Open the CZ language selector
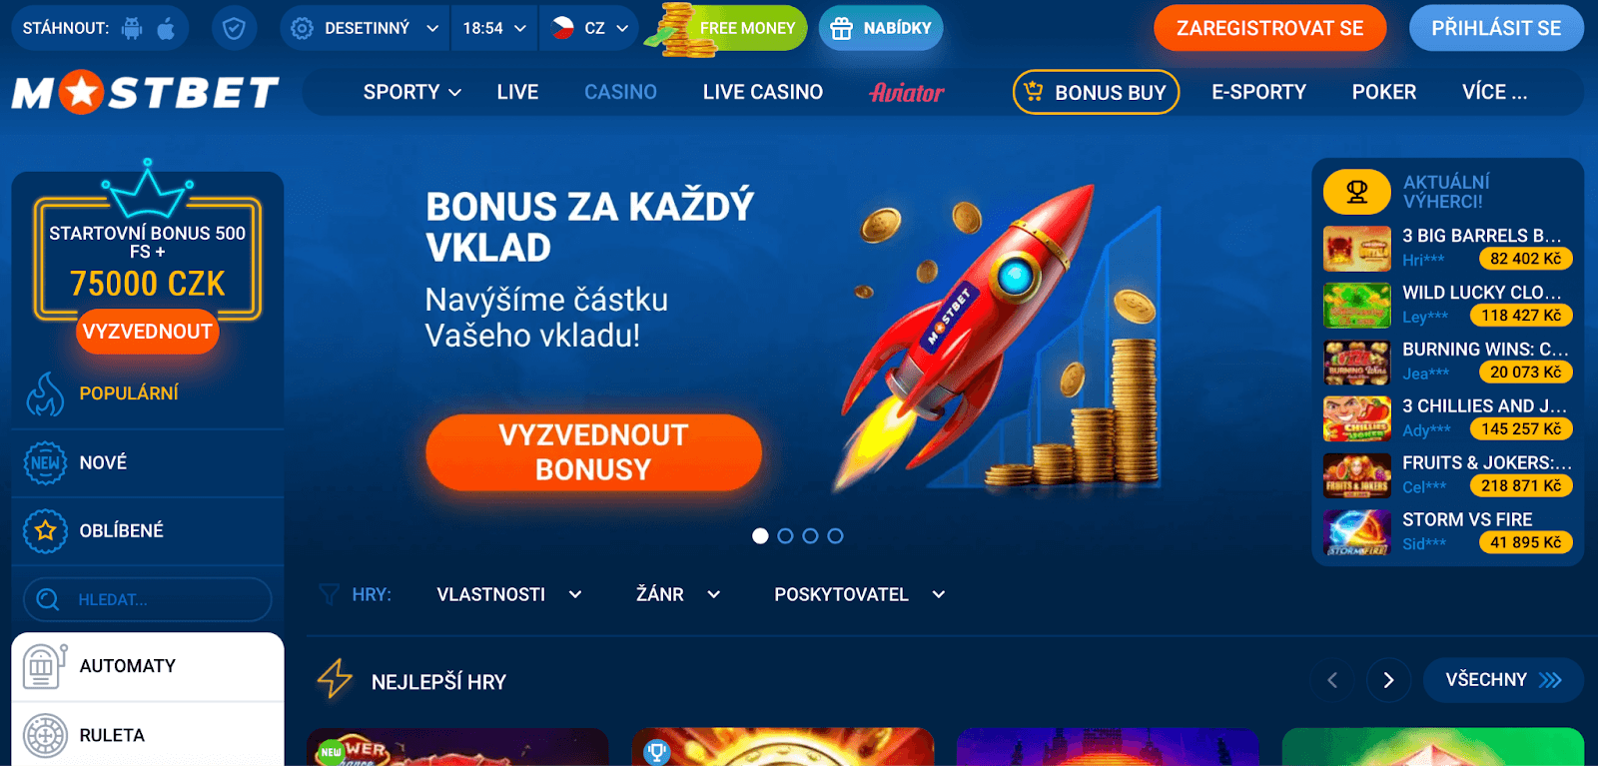 pyautogui.click(x=590, y=28)
